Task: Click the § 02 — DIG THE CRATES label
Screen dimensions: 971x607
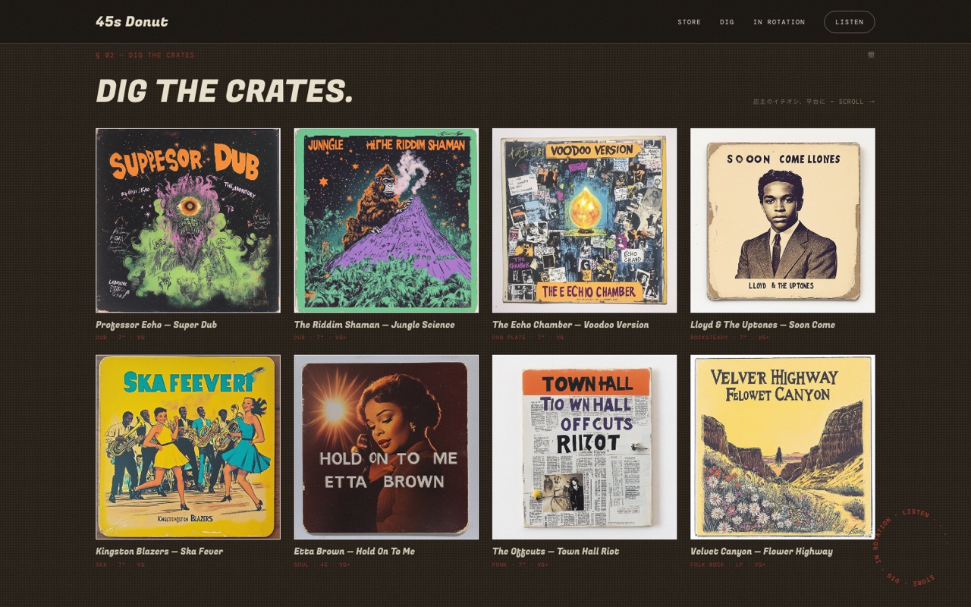Action: click(x=145, y=55)
